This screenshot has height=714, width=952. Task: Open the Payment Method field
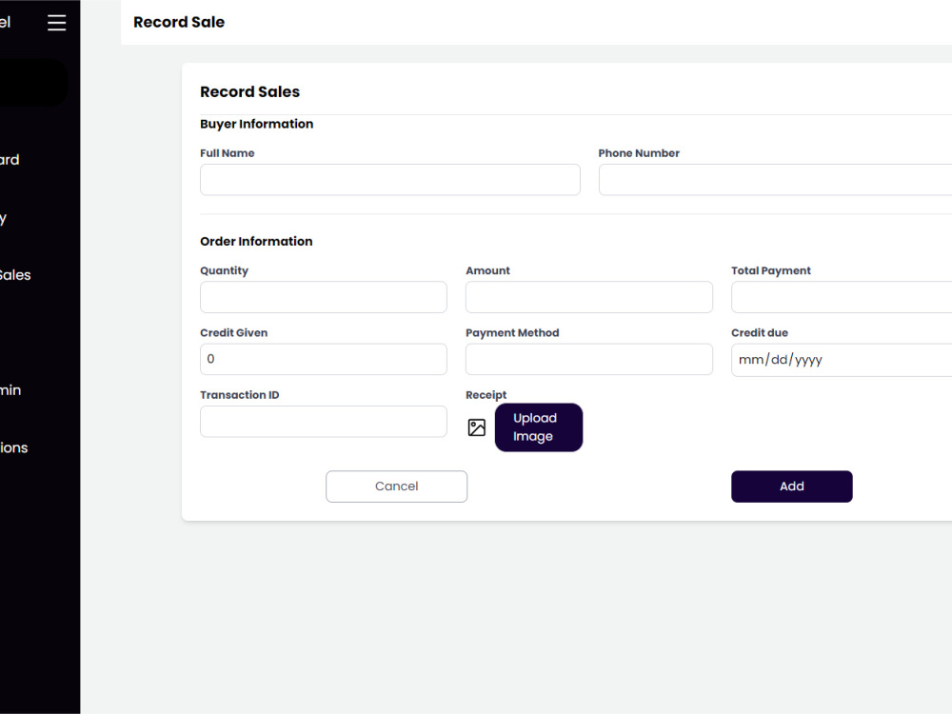tap(589, 360)
